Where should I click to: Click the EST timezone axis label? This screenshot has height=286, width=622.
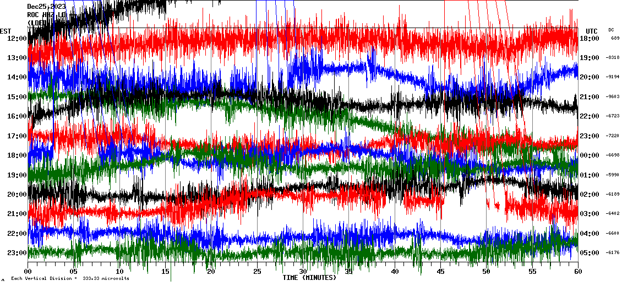coord(6,31)
